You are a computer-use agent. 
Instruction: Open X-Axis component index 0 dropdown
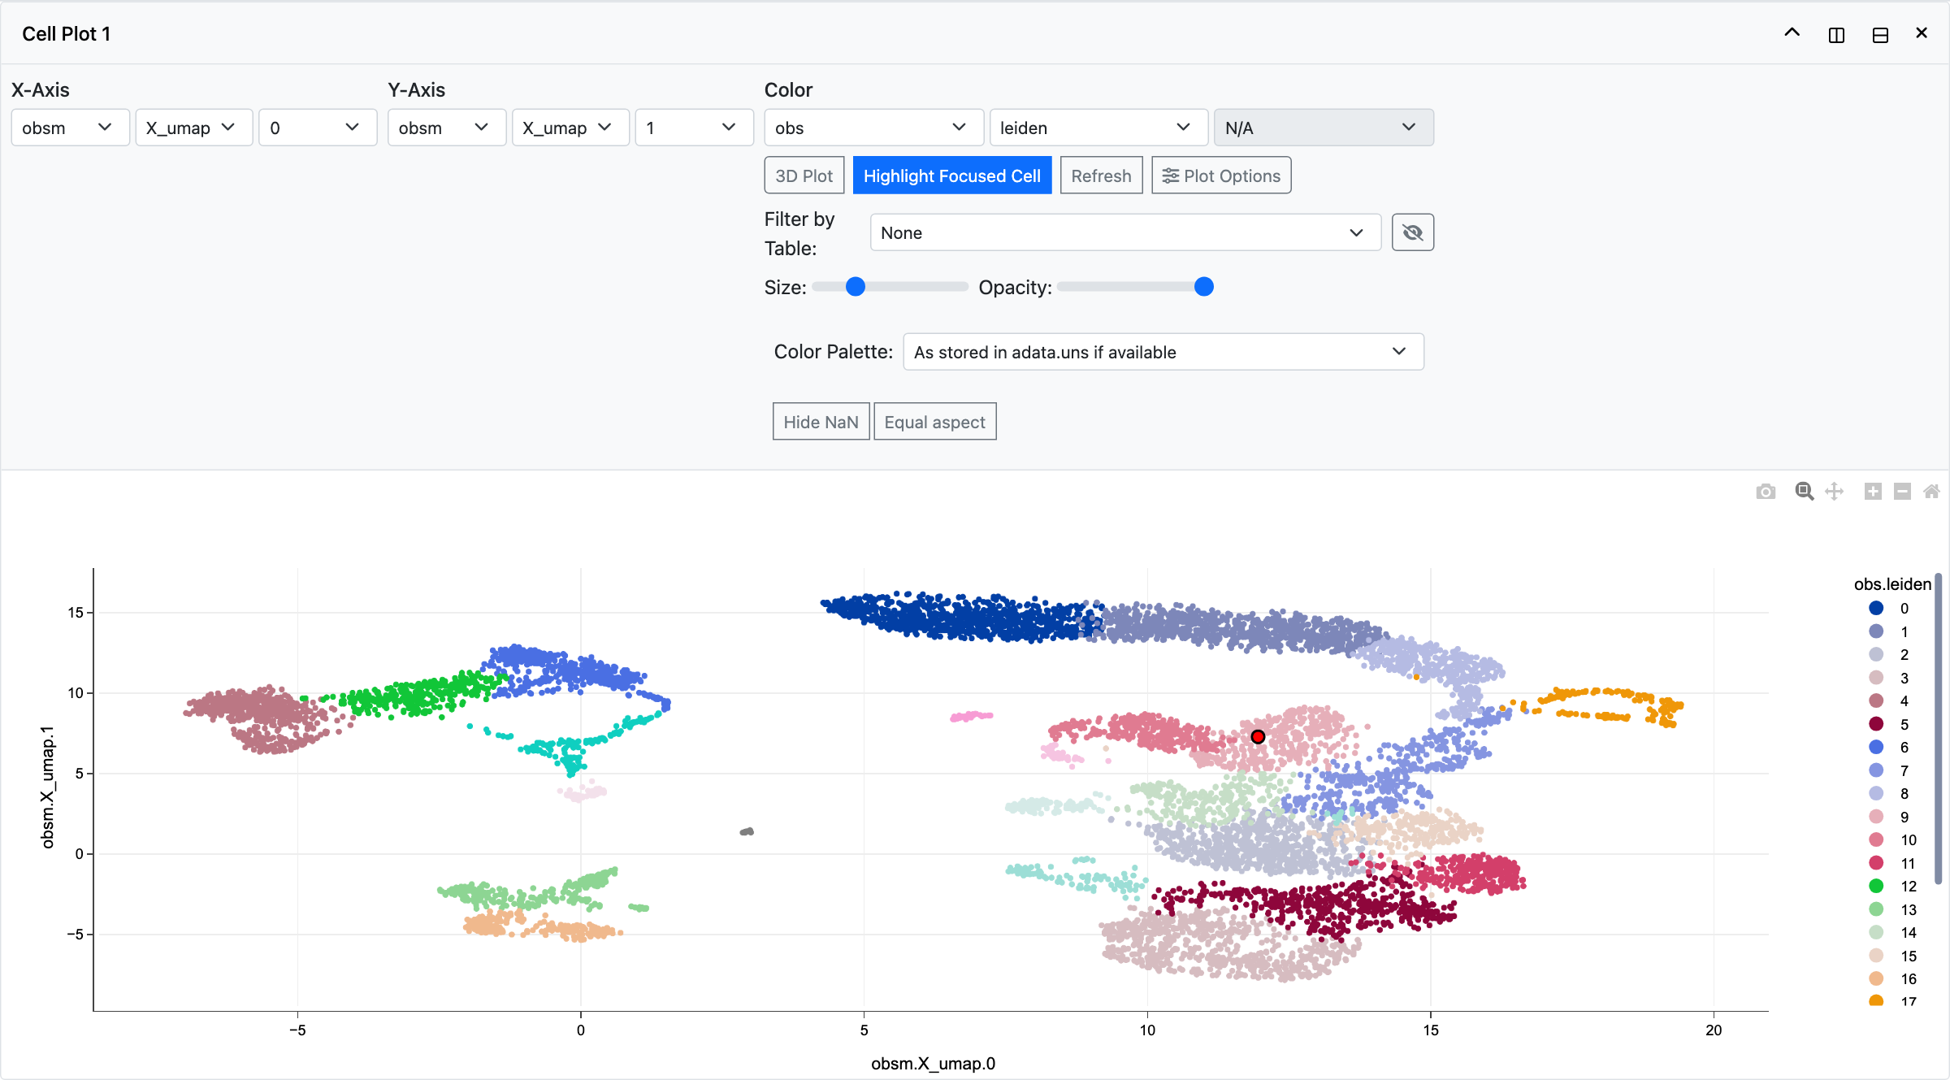tap(318, 128)
